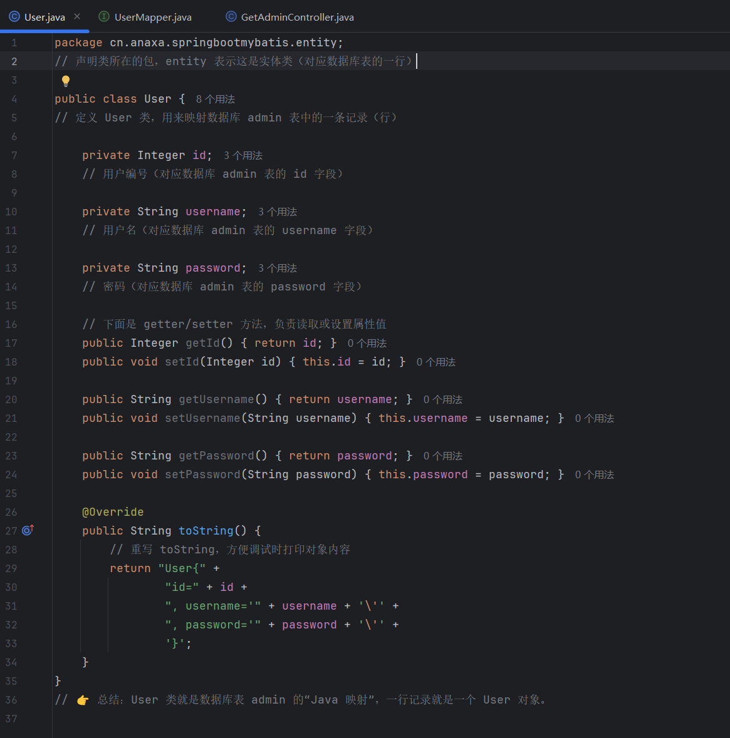The width and height of the screenshot is (730, 738).
Task: Click the class name 'User' in its declaration
Action: pyautogui.click(x=158, y=99)
